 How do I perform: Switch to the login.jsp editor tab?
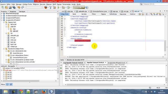coord(115,11)
